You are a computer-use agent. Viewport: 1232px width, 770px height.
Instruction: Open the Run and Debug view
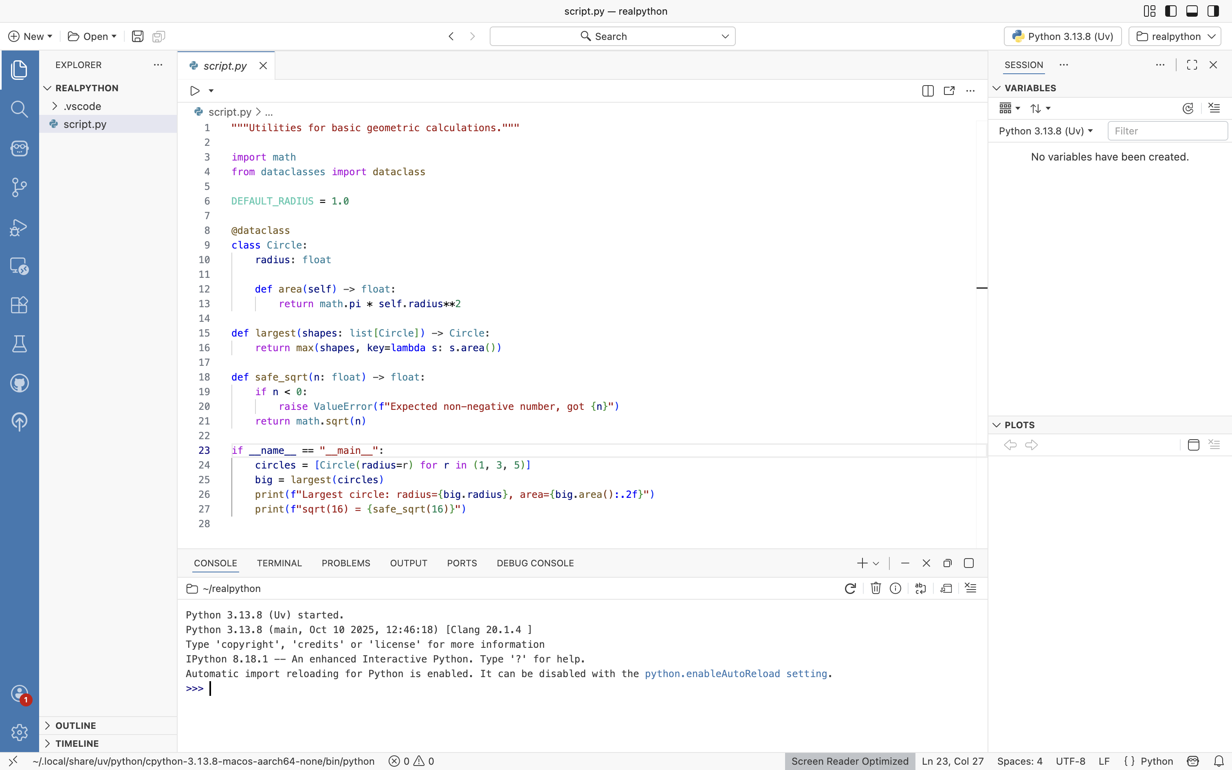pos(19,227)
